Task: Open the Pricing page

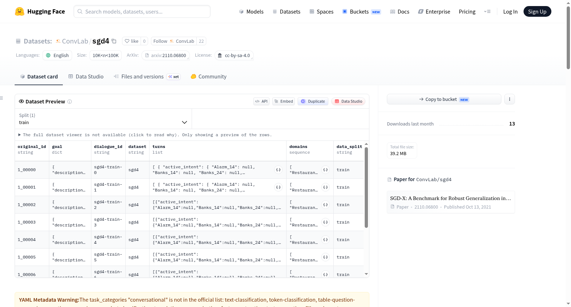Action: [x=467, y=11]
